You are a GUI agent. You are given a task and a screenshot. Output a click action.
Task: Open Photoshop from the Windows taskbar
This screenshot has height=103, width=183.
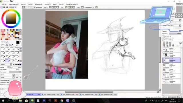44,100
